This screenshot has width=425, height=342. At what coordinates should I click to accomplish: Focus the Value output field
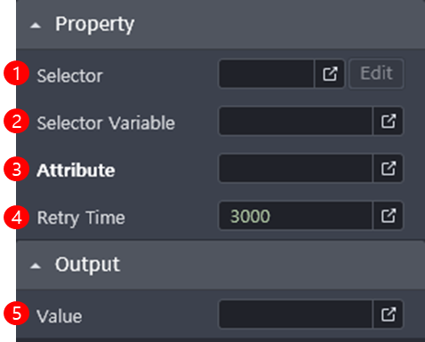coord(295,314)
